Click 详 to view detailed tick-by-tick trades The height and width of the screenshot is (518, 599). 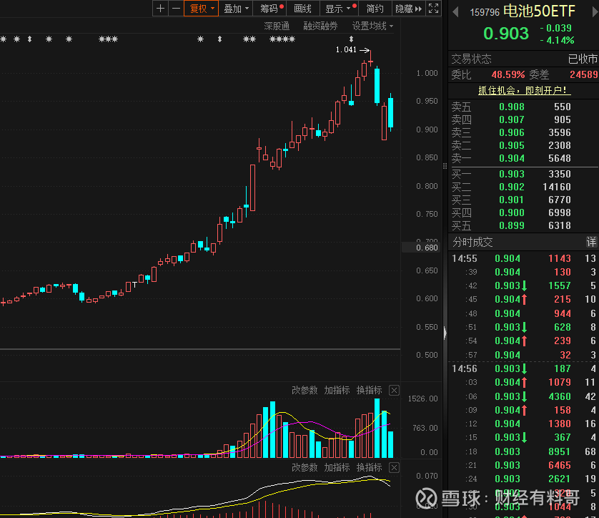[x=592, y=242]
